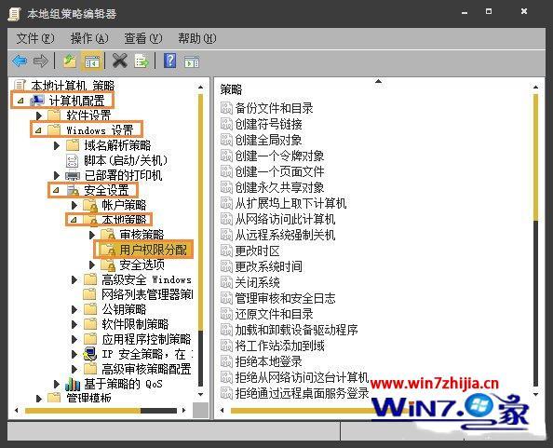553x448 pixels.
Task: Click the tree pane horizontal scrollbar thumb
Action: 83,411
